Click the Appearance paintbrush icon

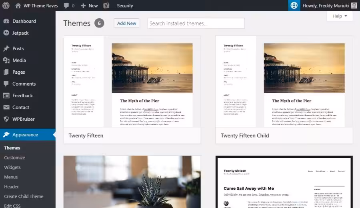6,135
